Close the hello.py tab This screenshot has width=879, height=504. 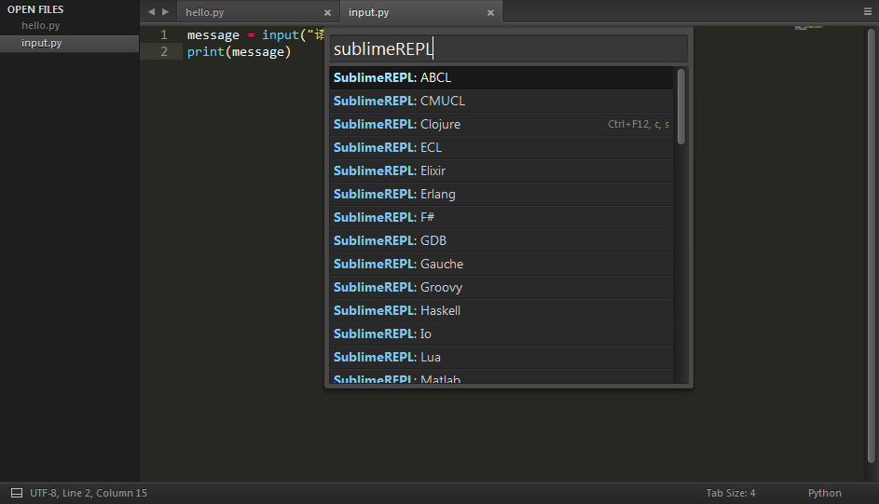(327, 13)
